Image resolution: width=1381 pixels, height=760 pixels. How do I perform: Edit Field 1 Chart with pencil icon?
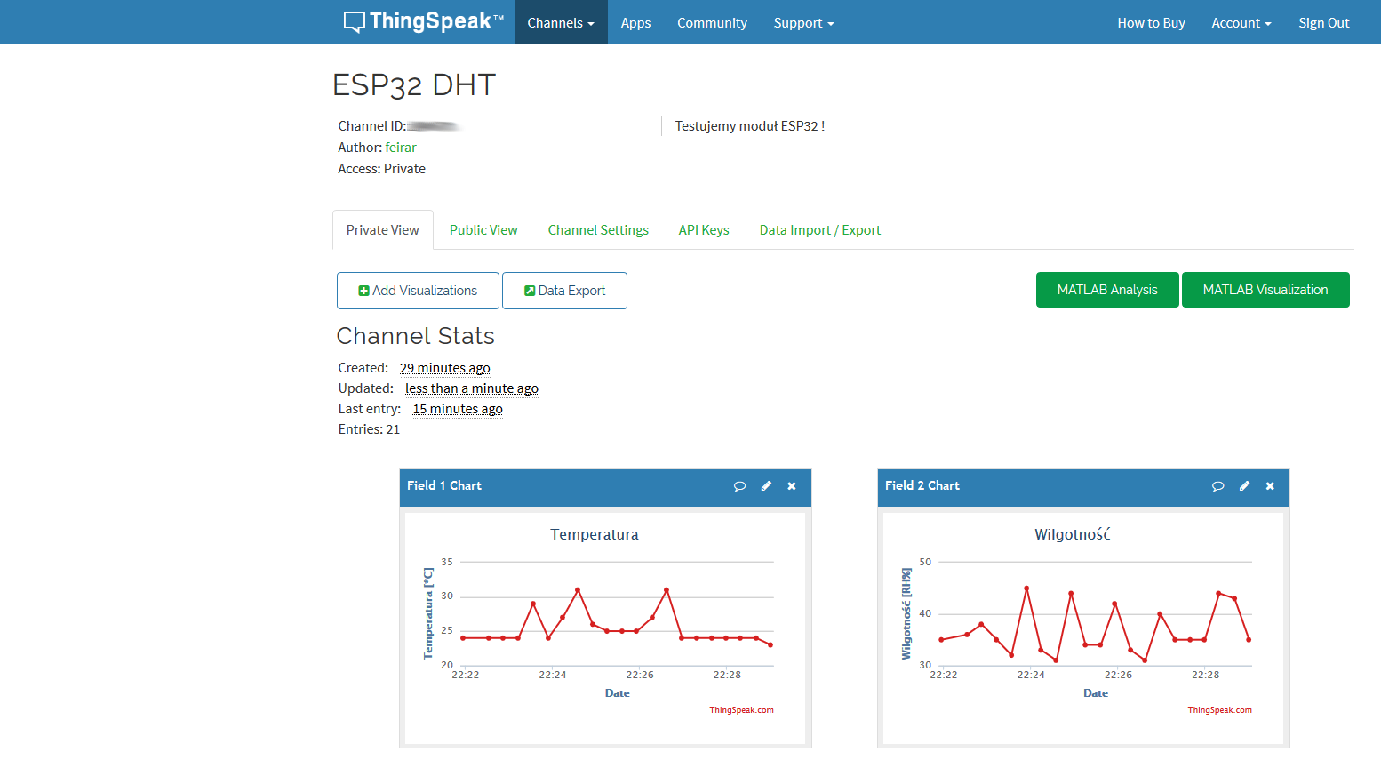pyautogui.click(x=766, y=486)
